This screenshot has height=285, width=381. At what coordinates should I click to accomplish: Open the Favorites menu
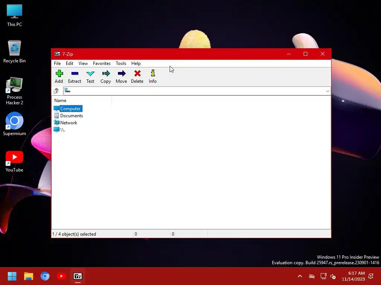pos(102,63)
